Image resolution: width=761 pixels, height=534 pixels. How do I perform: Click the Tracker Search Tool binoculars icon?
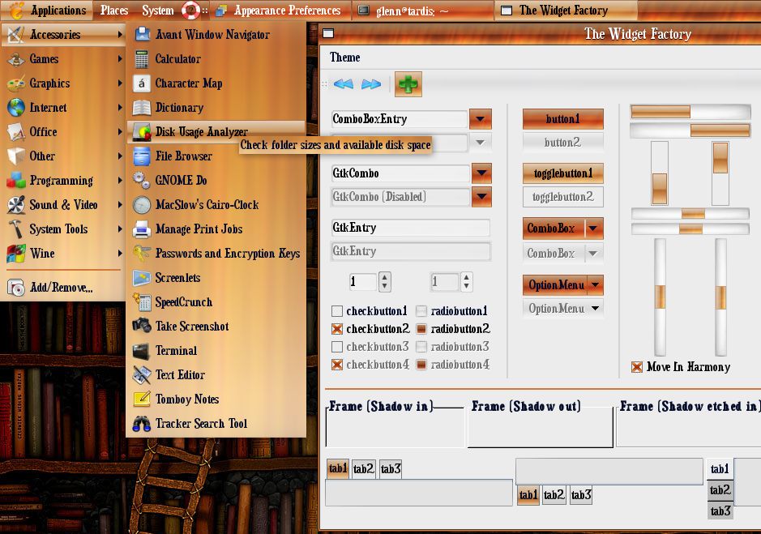pos(142,423)
